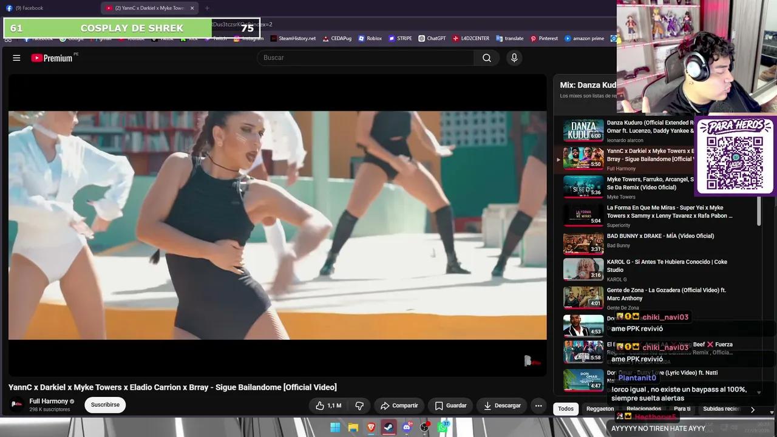The height and width of the screenshot is (437, 777).
Task: Open a new browser tab
Action: (207, 8)
